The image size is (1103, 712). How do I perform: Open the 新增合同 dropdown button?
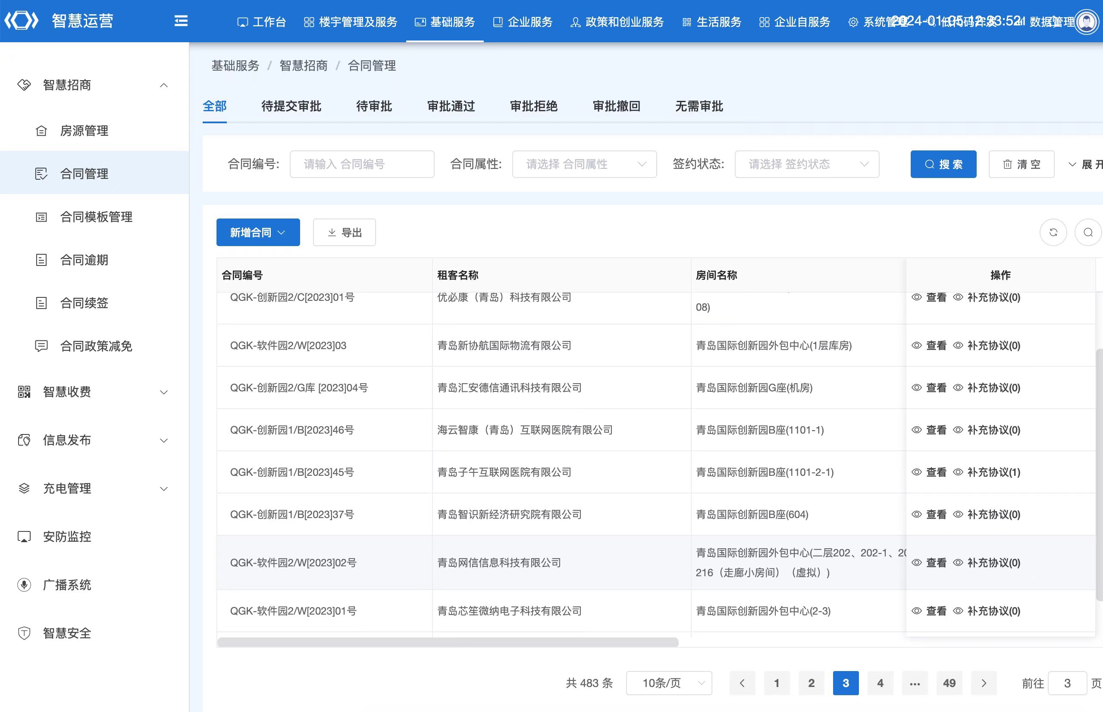pyautogui.click(x=258, y=233)
